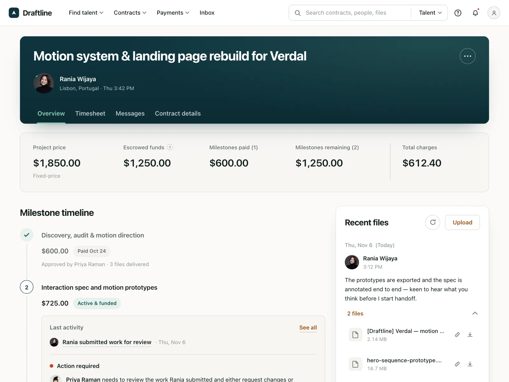Switch to the Timesheet tab

[90, 114]
